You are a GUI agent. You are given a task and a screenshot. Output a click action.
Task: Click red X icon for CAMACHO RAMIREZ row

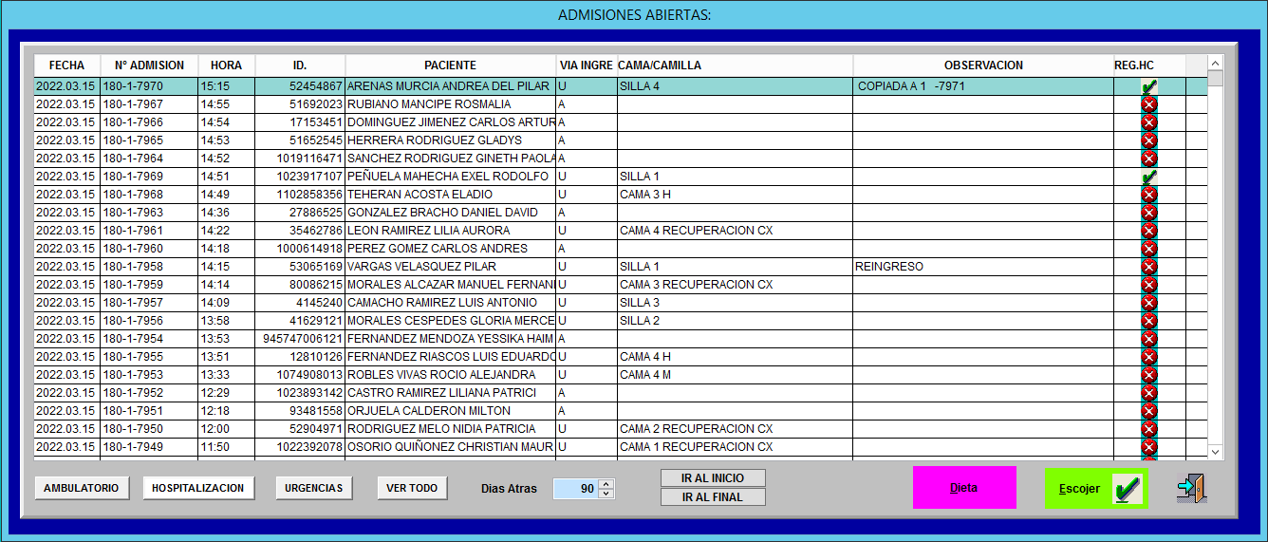[x=1148, y=303]
